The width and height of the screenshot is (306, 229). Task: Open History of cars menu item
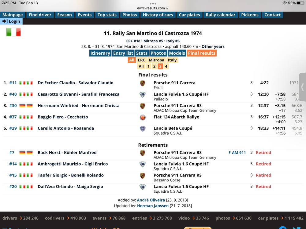tap(158, 15)
